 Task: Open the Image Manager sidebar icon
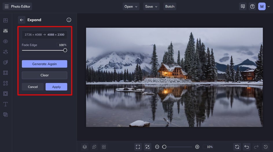click(5, 20)
